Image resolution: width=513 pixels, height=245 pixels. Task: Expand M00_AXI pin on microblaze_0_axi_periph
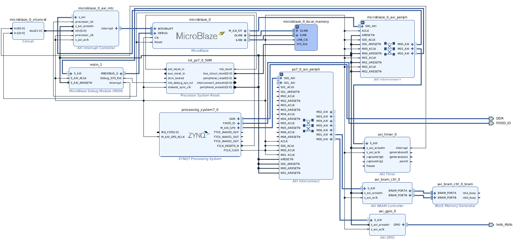pos(412,44)
